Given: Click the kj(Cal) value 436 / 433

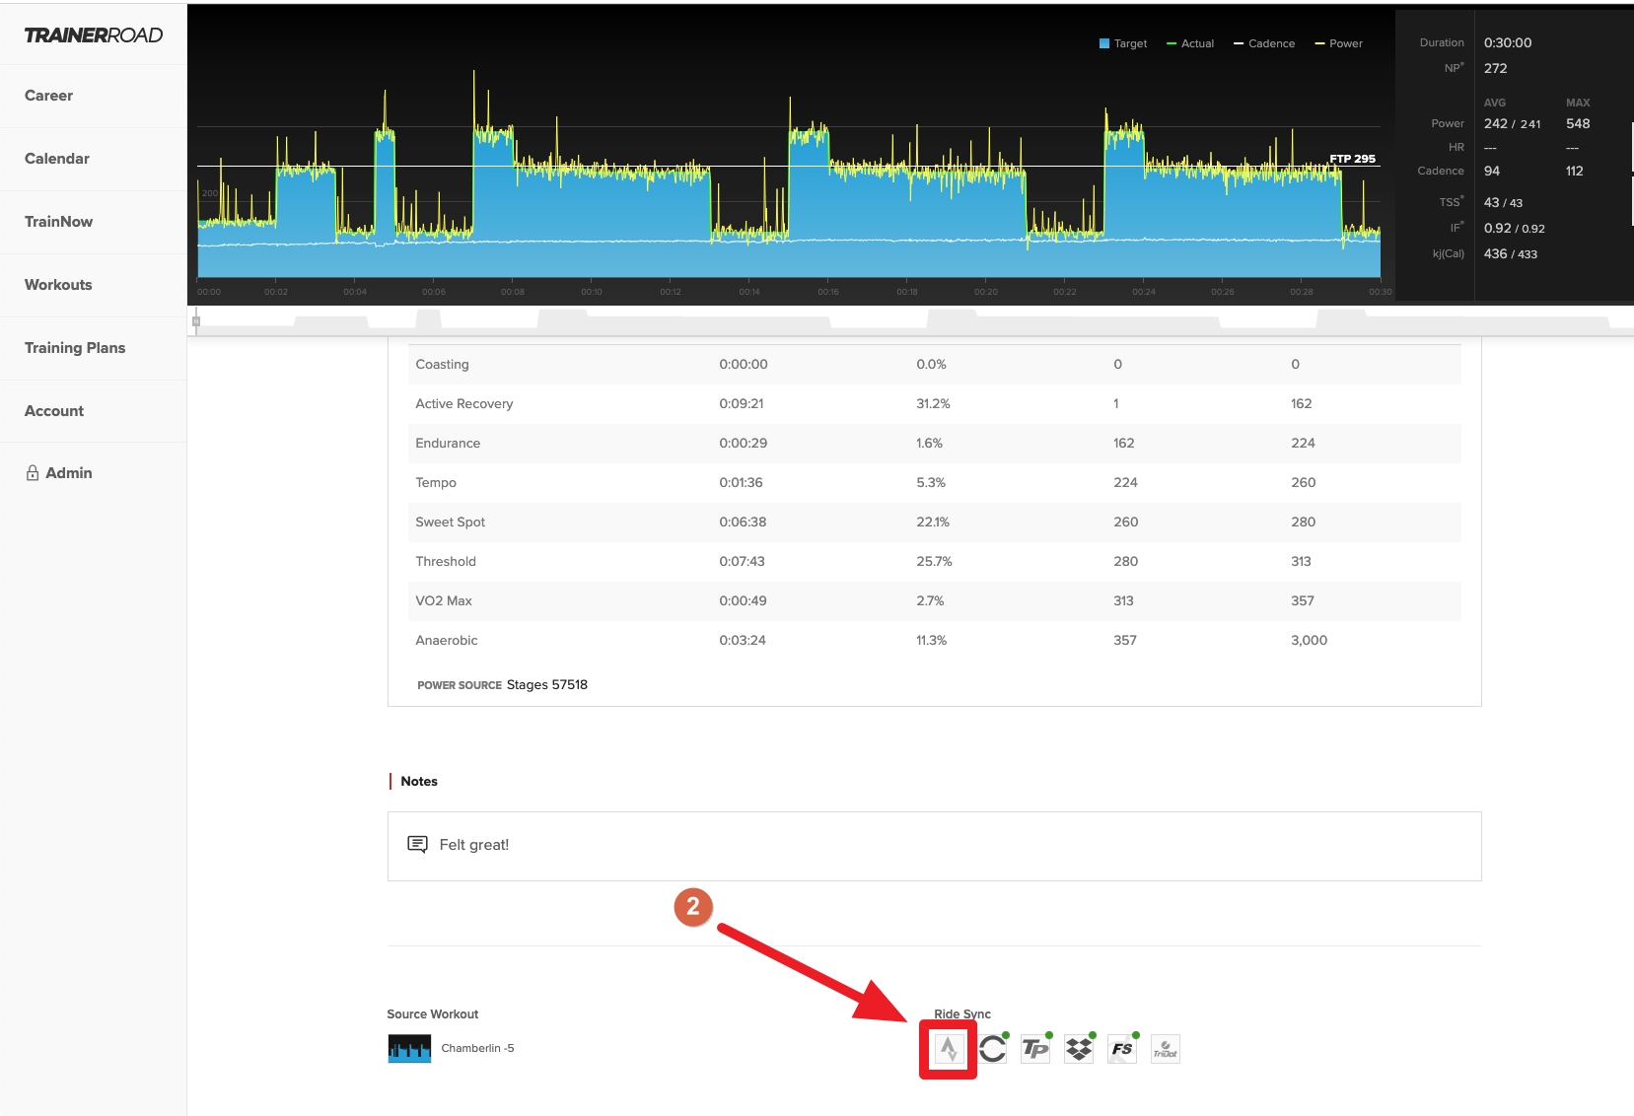Looking at the screenshot, I should pos(1511,253).
